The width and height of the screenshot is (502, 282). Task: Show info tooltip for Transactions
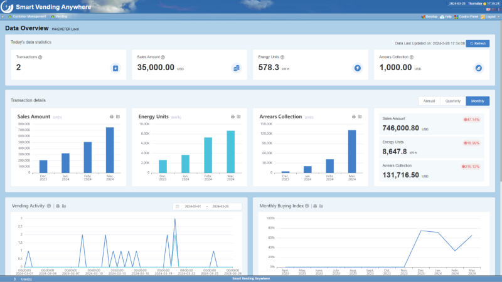[40, 57]
